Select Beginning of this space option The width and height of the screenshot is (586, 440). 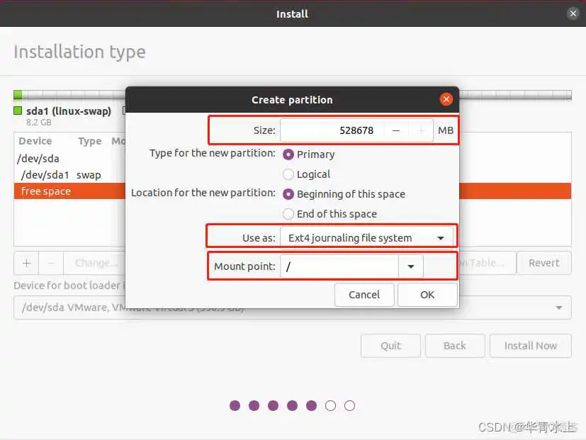pos(289,194)
